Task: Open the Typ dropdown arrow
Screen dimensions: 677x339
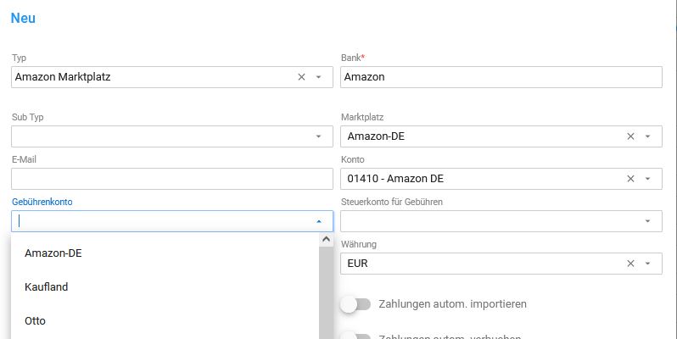Action: click(x=319, y=77)
